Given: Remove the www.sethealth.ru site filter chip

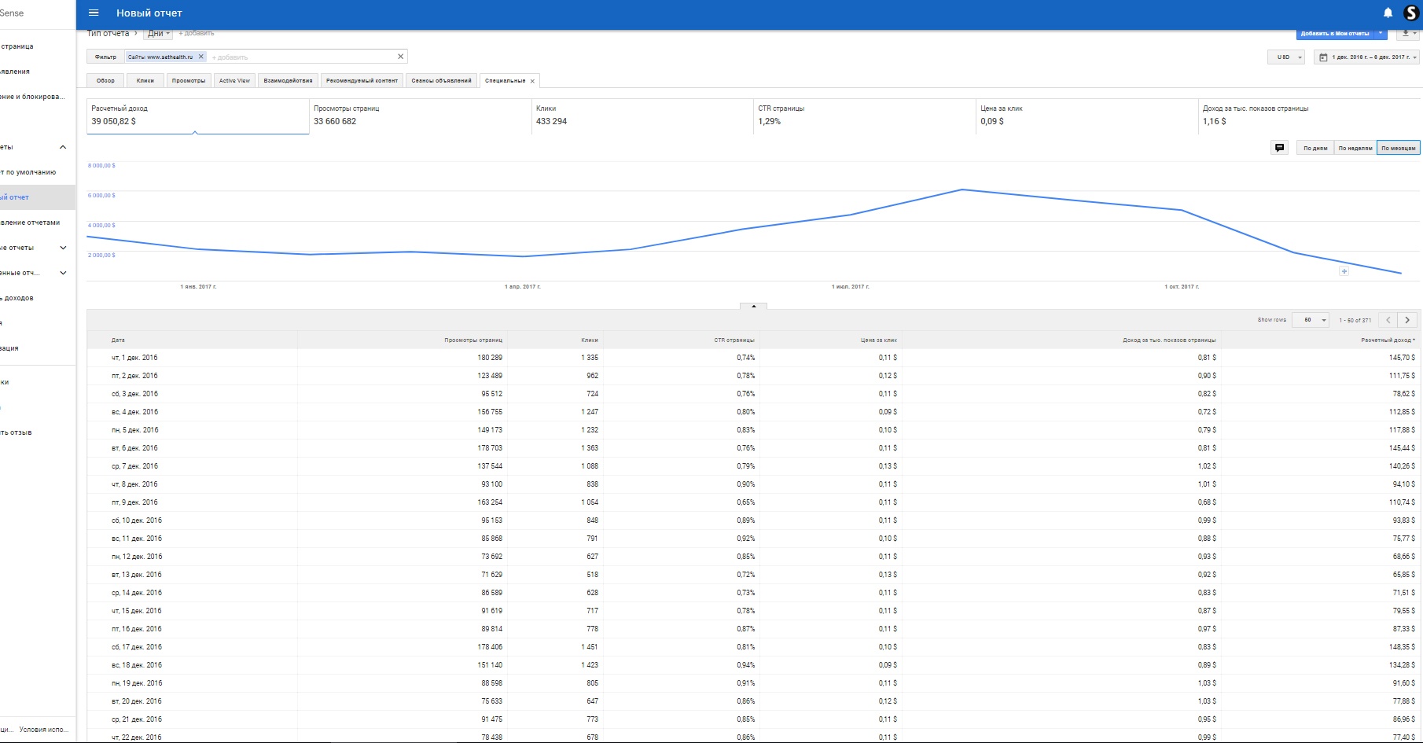Looking at the screenshot, I should 201,57.
